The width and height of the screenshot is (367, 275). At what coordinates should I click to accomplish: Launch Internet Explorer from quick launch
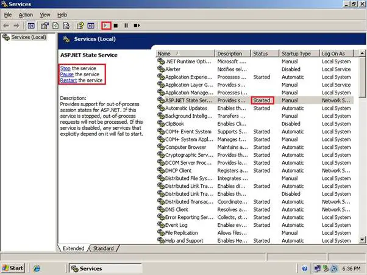click(37, 268)
